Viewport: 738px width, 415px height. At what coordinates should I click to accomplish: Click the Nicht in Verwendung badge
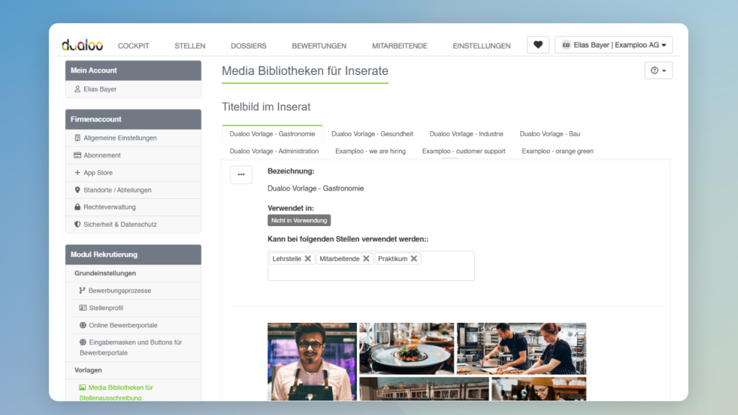[x=298, y=220]
